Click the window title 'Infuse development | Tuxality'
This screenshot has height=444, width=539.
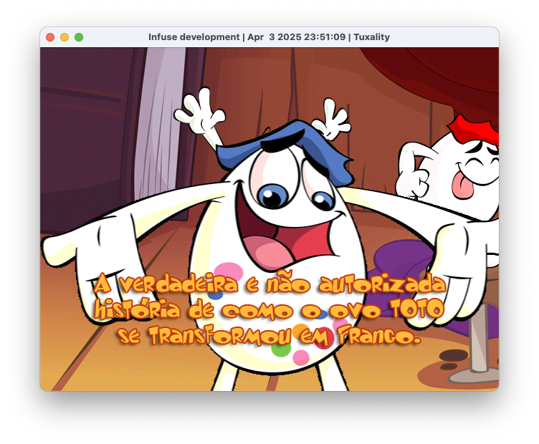[269, 37]
